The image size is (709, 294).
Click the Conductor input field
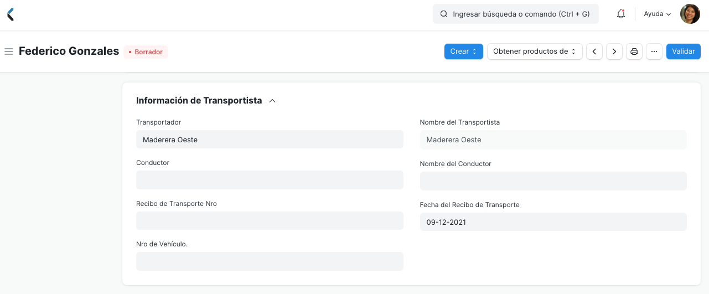click(x=270, y=180)
